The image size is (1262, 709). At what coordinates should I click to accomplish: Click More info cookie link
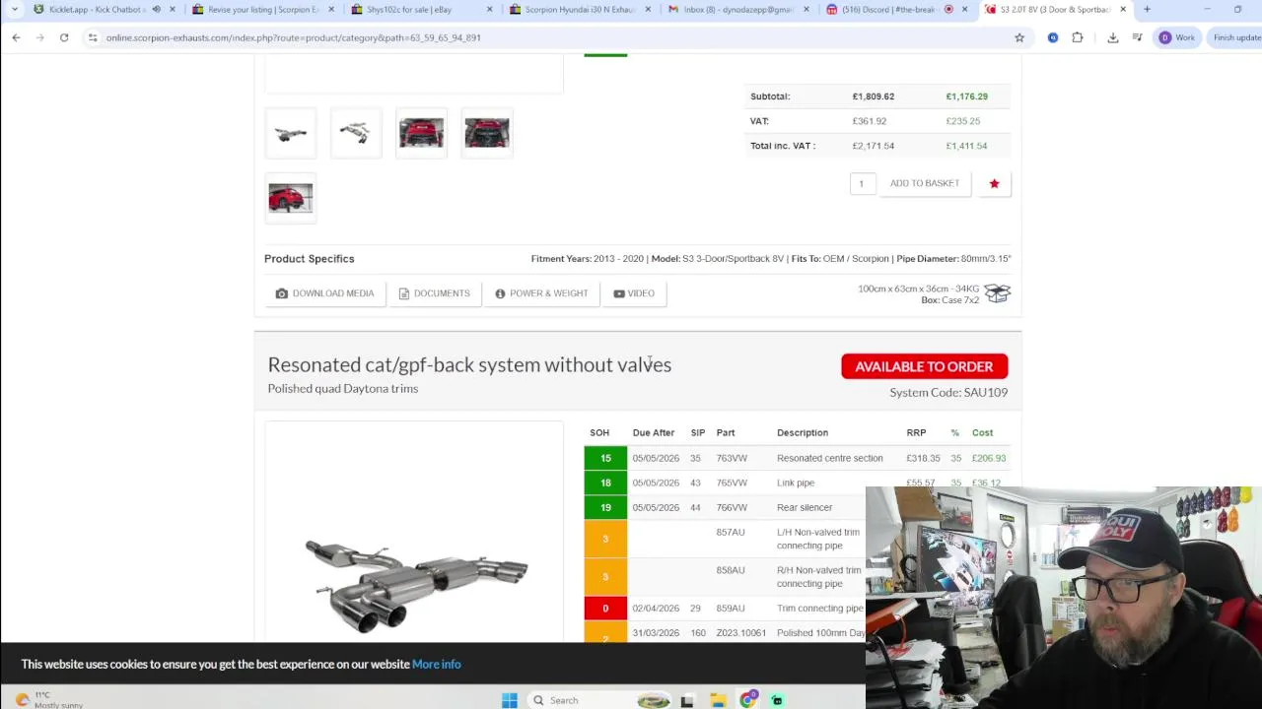pyautogui.click(x=436, y=665)
